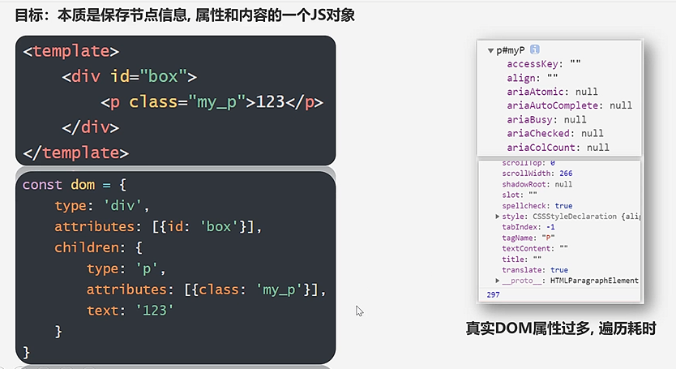
Task: Click the 真实DOM属性过多 caption
Action: tap(561, 328)
